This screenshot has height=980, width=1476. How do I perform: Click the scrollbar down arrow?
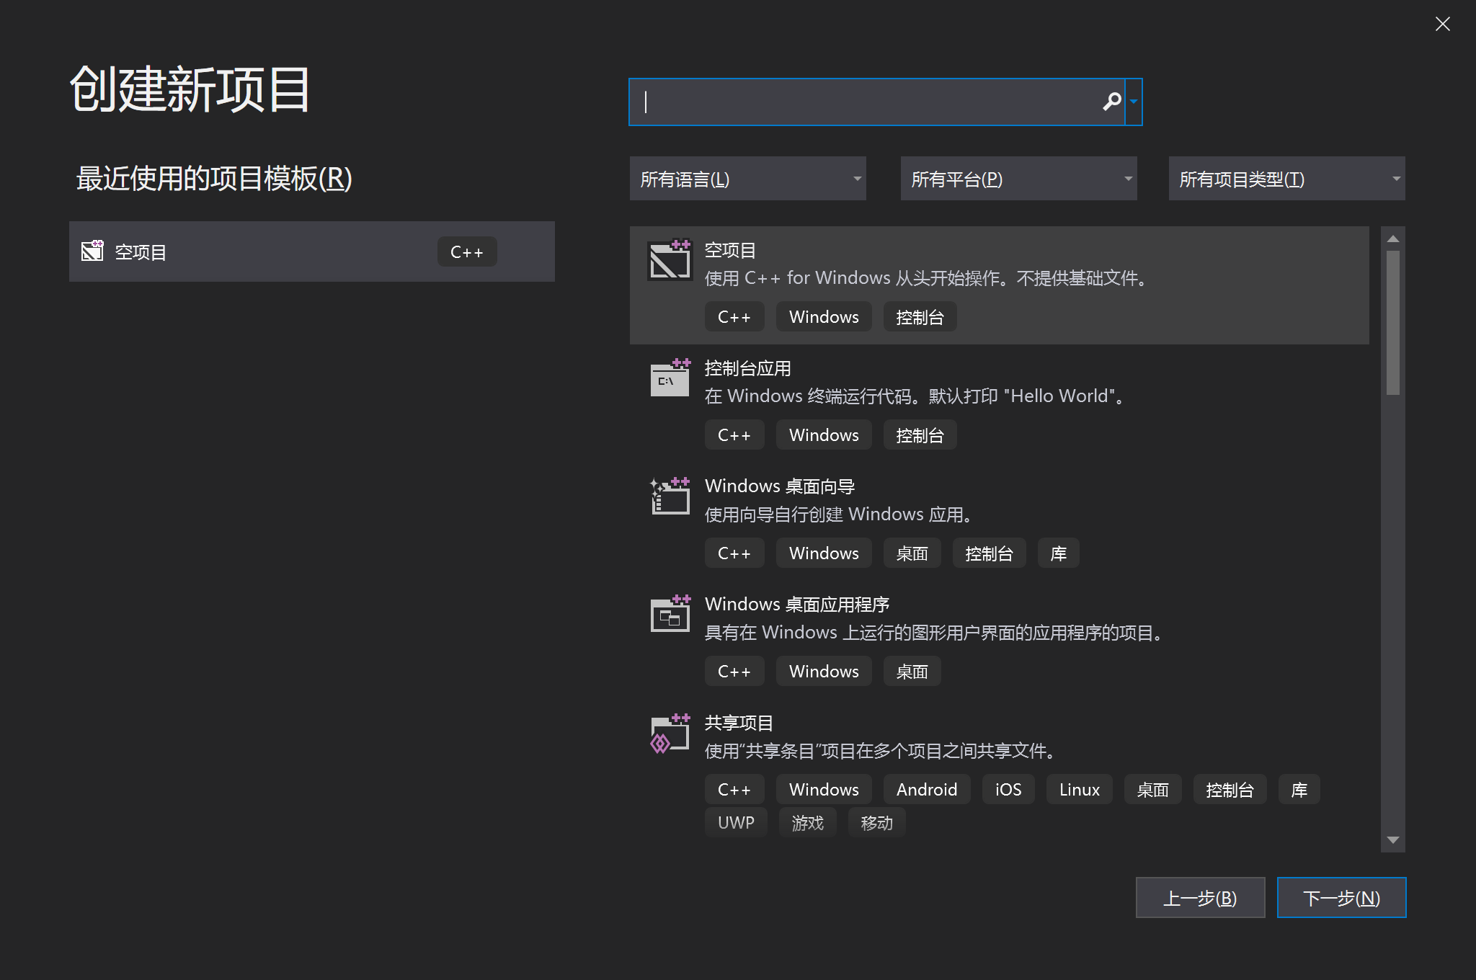[1393, 840]
